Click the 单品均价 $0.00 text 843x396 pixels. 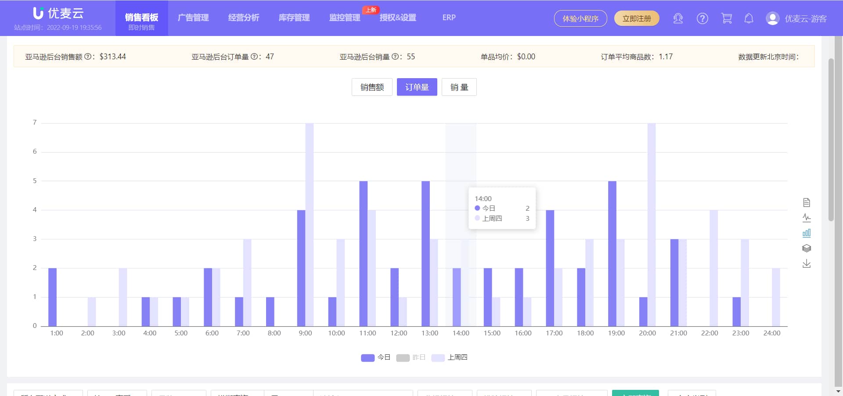(x=508, y=57)
